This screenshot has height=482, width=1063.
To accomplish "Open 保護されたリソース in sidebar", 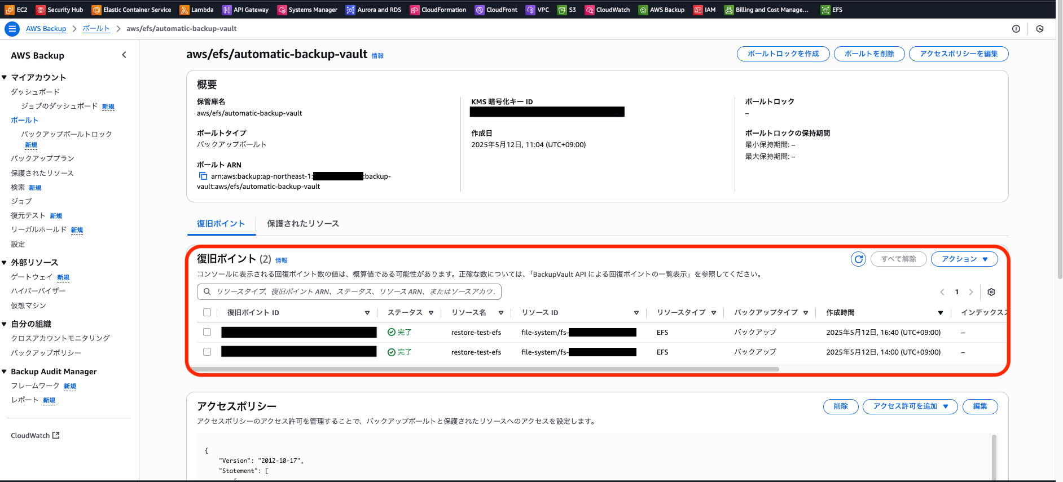I will [42, 173].
